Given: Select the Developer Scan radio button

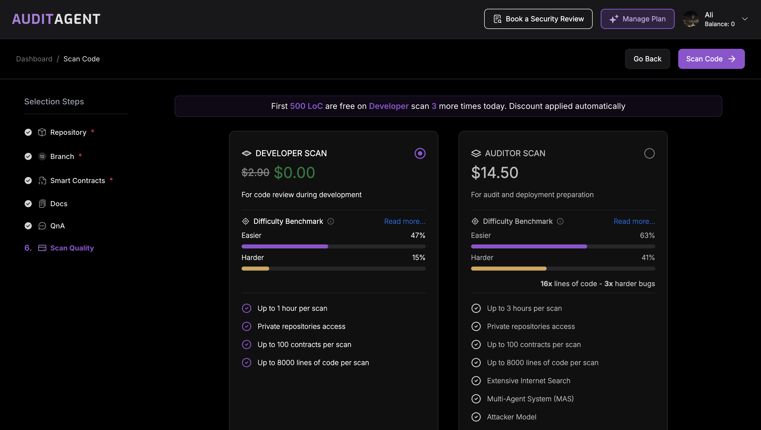Looking at the screenshot, I should tap(420, 153).
